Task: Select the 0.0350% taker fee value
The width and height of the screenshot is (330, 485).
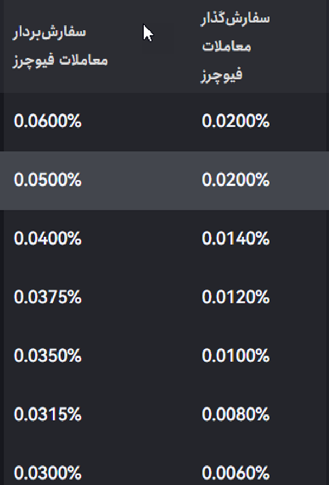Action: 48,356
